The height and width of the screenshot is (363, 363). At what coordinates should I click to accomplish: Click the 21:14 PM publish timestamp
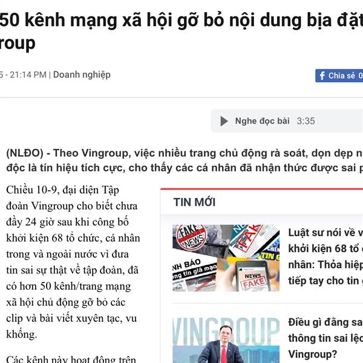[x=28, y=75]
